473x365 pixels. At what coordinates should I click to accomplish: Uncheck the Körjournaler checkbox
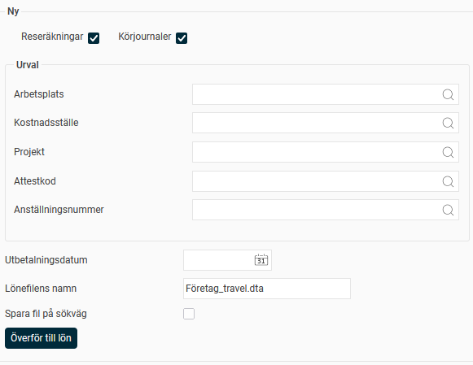pyautogui.click(x=182, y=38)
